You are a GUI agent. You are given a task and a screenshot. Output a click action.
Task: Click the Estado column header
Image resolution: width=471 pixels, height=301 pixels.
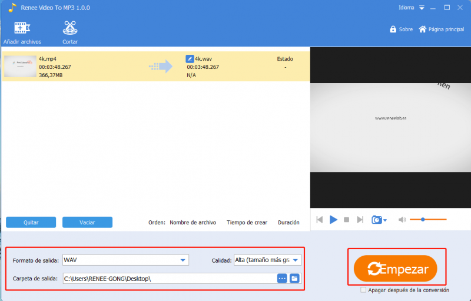coord(285,59)
